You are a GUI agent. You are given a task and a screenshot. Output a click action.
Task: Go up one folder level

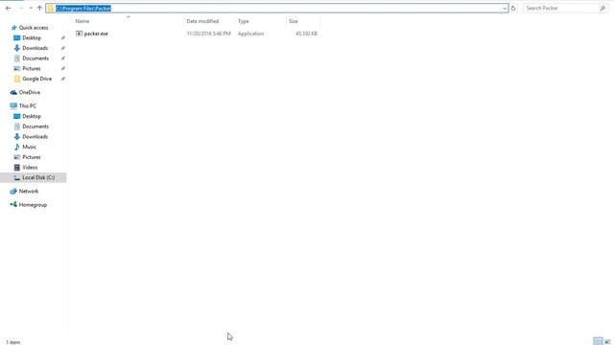tap(39, 8)
